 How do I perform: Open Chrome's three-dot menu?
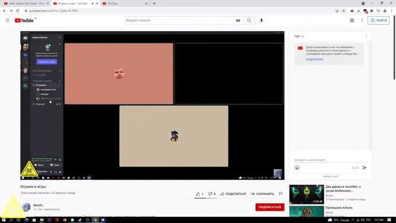392,11
